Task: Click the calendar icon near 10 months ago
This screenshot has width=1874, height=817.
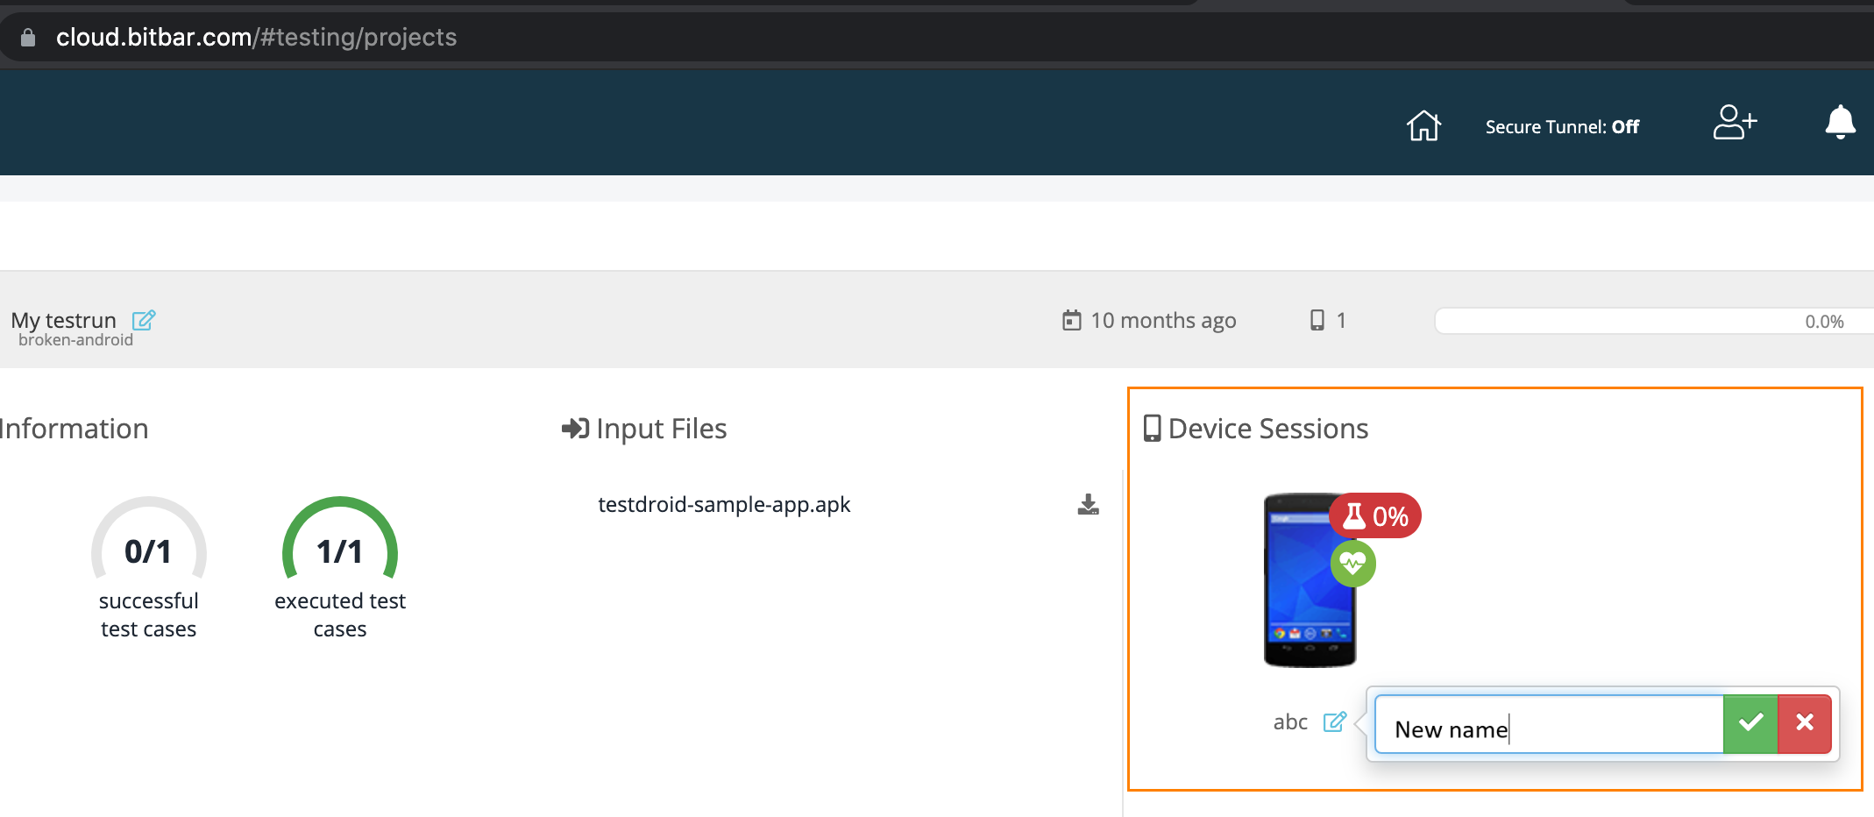Action: click(x=1071, y=320)
